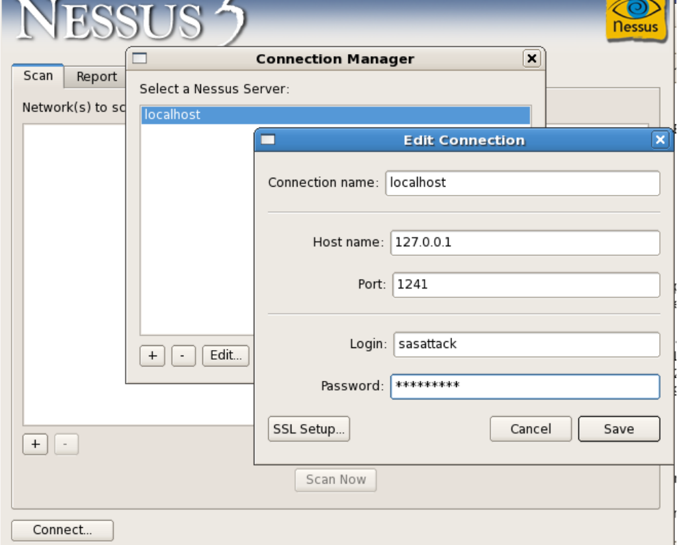Screen dimensions: 677x545
Task: Click the Connection Manager title bar
Action: (x=334, y=59)
